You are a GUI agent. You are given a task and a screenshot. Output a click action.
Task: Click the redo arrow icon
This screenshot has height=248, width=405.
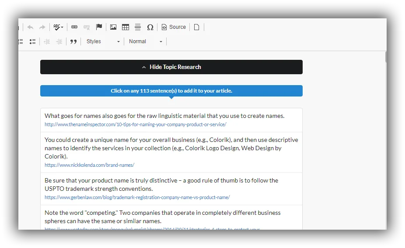point(42,27)
